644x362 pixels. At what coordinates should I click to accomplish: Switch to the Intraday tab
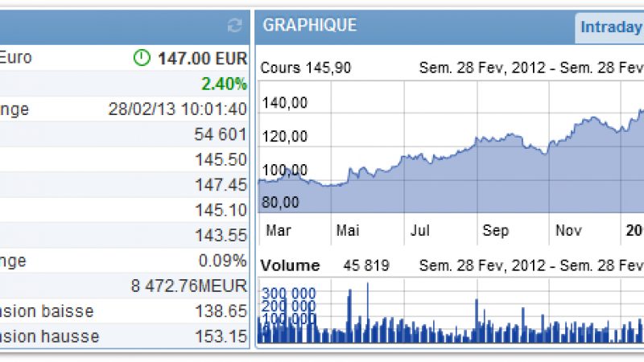610,27
